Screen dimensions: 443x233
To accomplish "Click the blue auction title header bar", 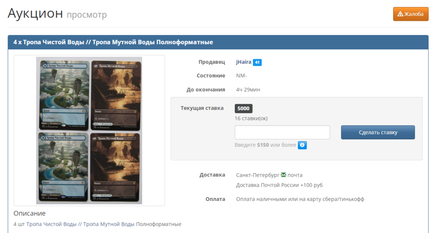I will coord(218,42).
